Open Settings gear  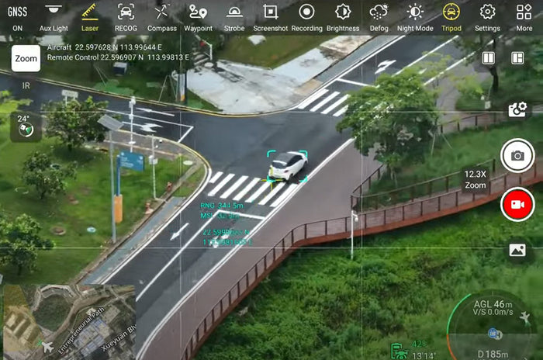point(487,16)
